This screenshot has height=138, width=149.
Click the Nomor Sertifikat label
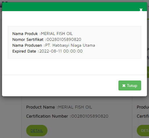28,39
